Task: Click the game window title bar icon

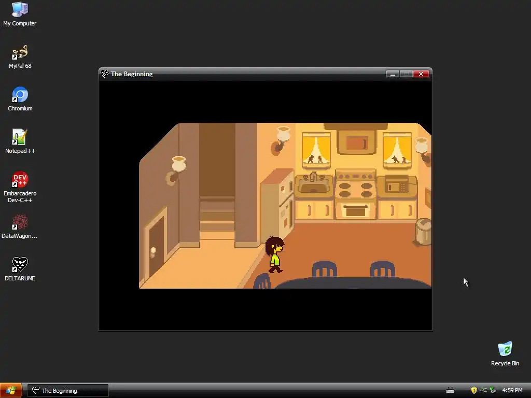Action: (104, 74)
